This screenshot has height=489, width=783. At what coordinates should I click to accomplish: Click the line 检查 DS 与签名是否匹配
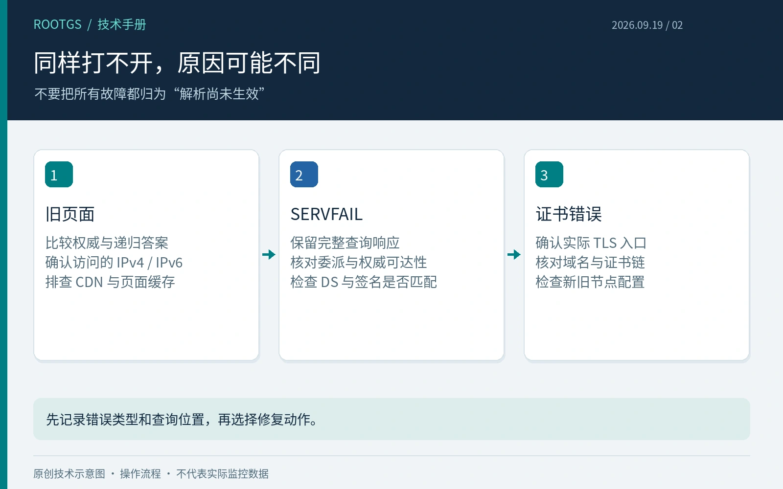tap(364, 282)
